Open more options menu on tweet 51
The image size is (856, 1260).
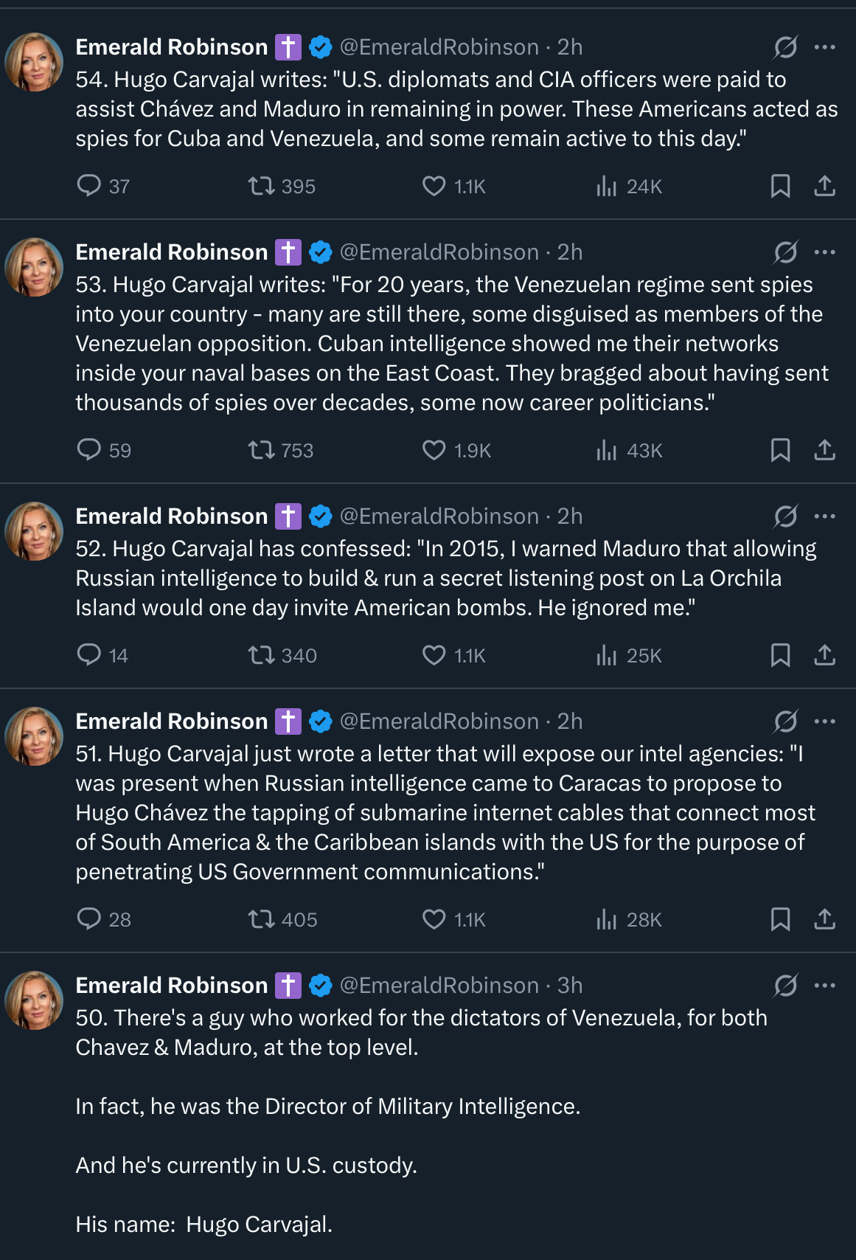pyautogui.click(x=824, y=721)
